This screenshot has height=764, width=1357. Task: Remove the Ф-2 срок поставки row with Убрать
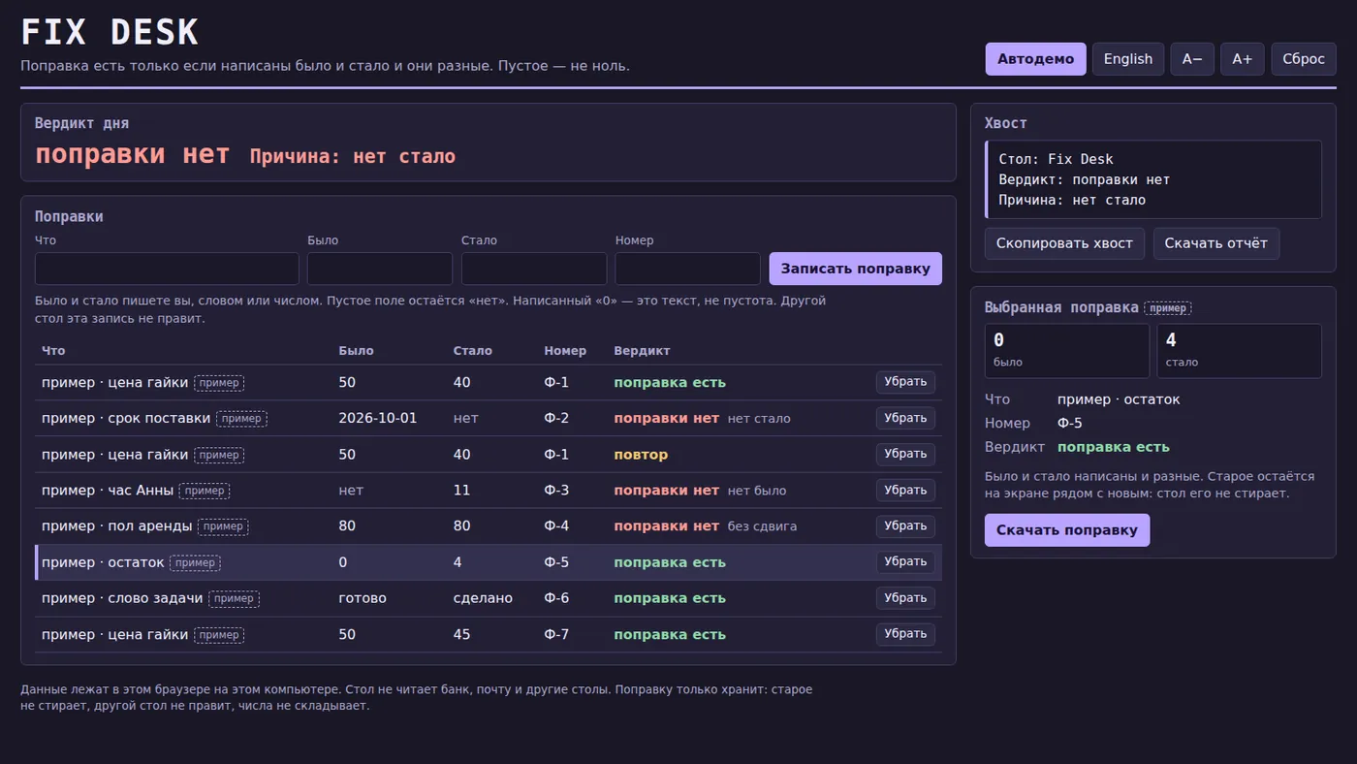tap(905, 418)
